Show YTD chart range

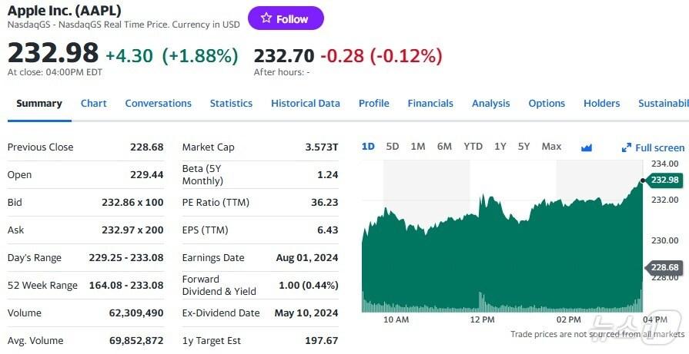click(x=473, y=146)
